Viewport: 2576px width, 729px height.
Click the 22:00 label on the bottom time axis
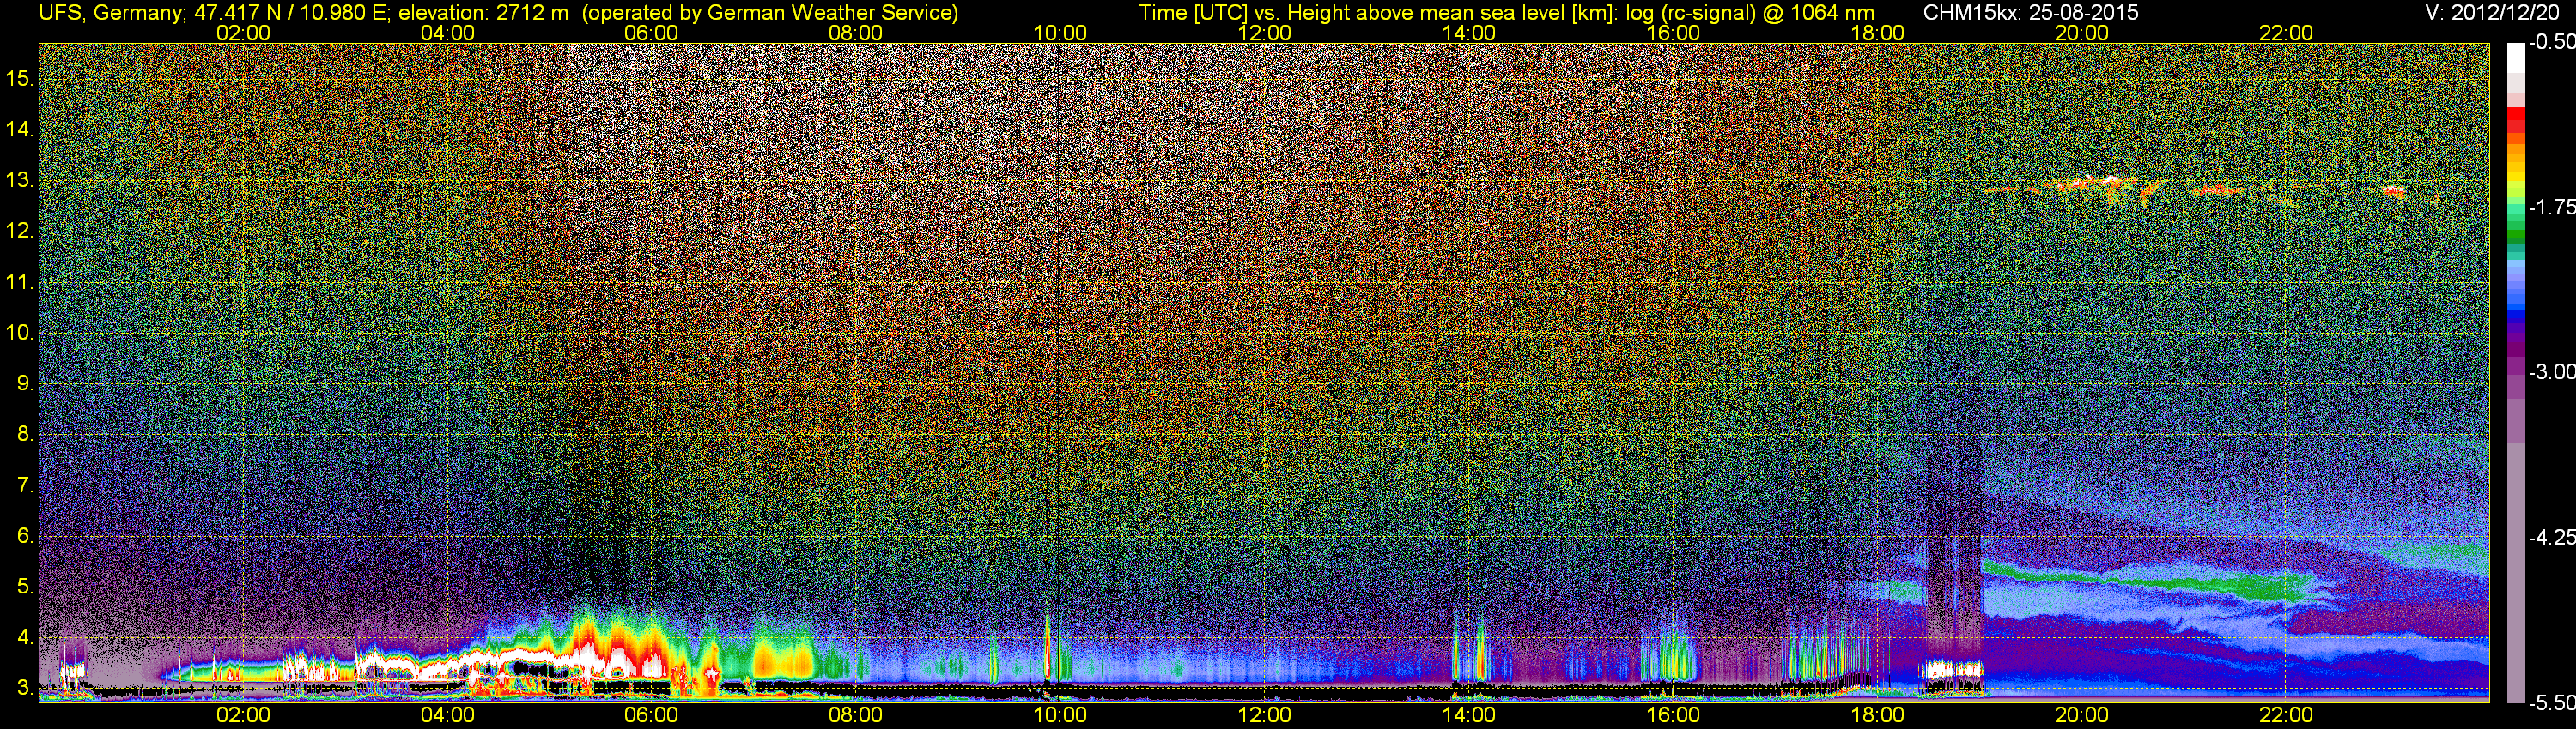pos(2286,715)
